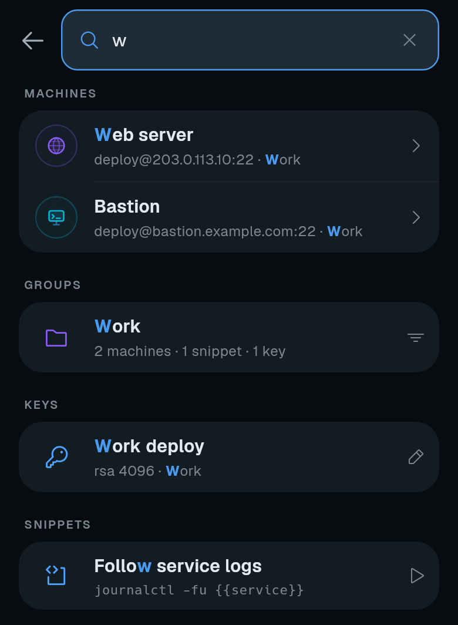Focus the search input field
The width and height of the screenshot is (458, 625).
[250, 41]
